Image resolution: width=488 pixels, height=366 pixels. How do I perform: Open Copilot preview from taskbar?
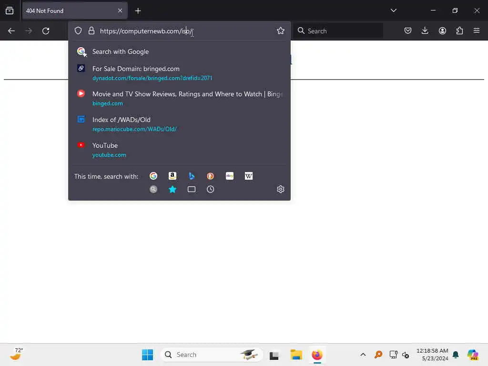pos(473,355)
